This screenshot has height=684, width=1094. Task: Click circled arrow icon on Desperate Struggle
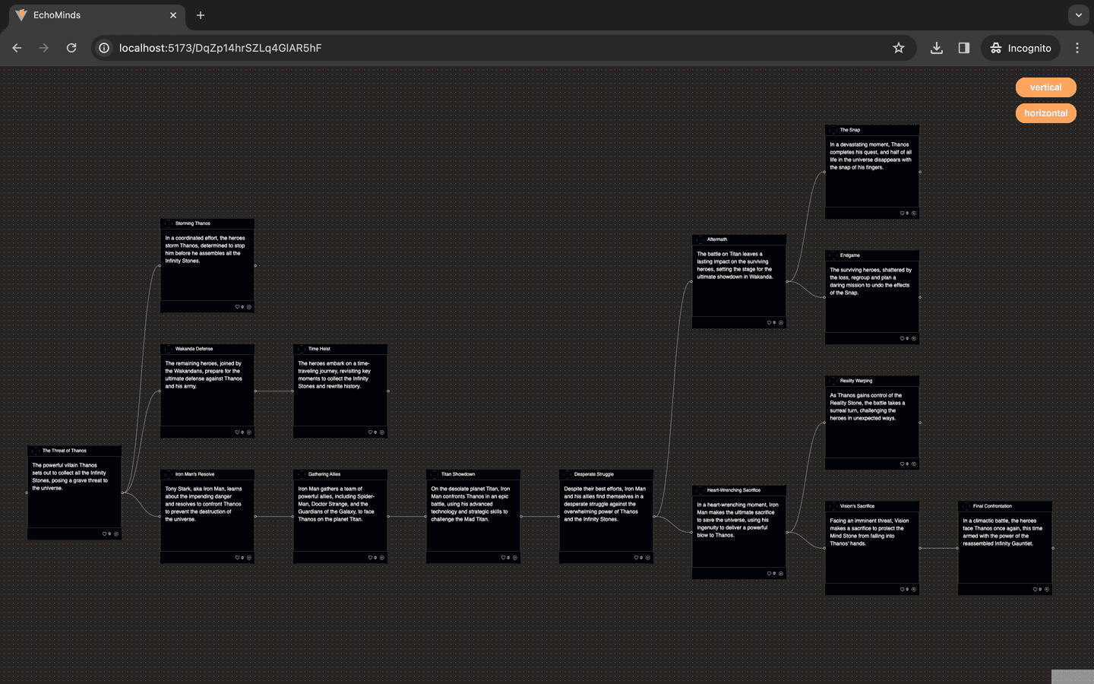pyautogui.click(x=648, y=558)
